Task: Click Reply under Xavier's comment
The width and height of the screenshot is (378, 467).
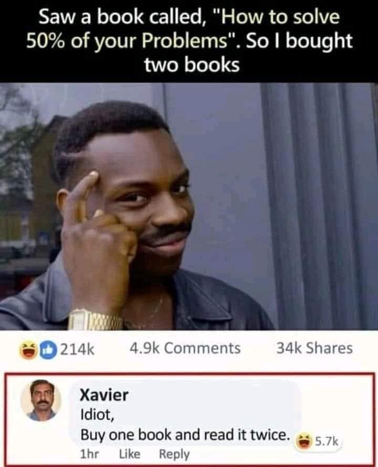Action: tap(174, 454)
